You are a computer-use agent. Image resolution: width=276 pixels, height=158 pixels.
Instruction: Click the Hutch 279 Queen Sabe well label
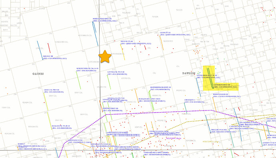(x=136, y=42)
